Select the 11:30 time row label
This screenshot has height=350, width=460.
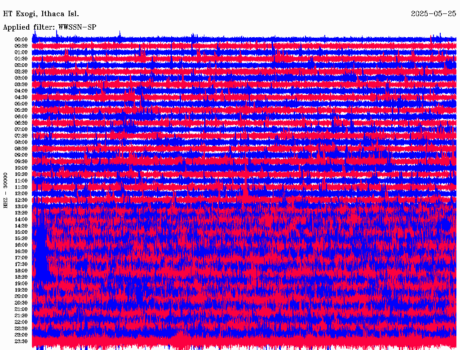21,187
